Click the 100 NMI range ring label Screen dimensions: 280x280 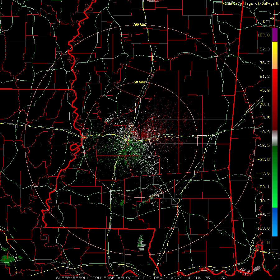(140, 25)
